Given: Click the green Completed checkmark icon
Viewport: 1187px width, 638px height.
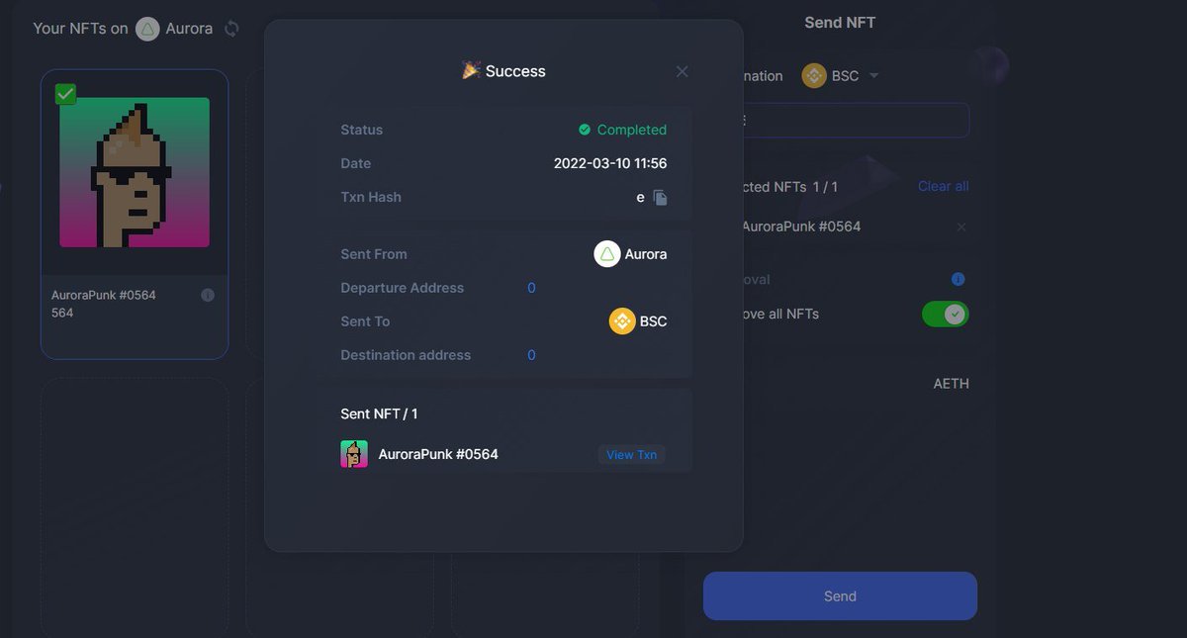Looking at the screenshot, I should (585, 130).
